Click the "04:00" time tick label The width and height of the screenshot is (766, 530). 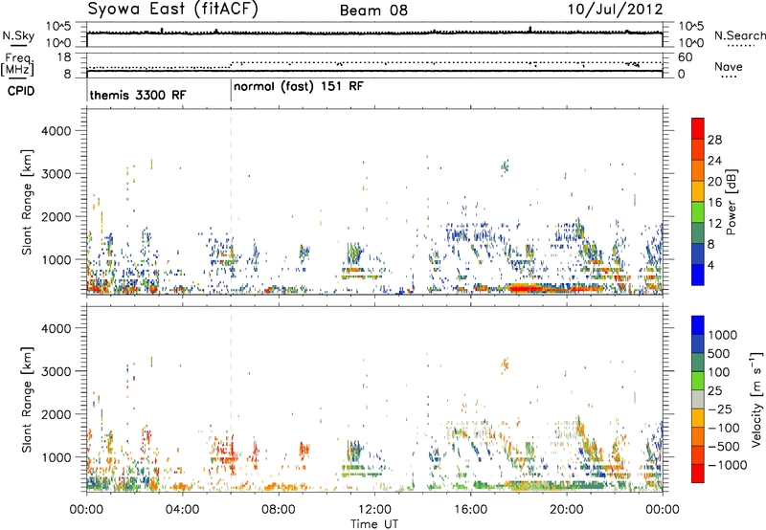click(182, 510)
